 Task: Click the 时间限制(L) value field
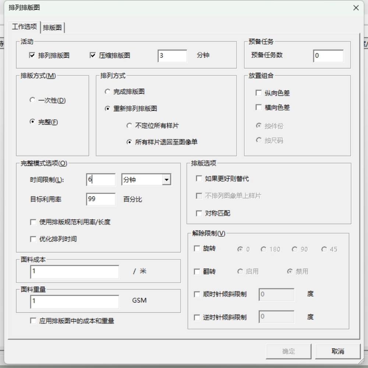pyautogui.click(x=101, y=180)
